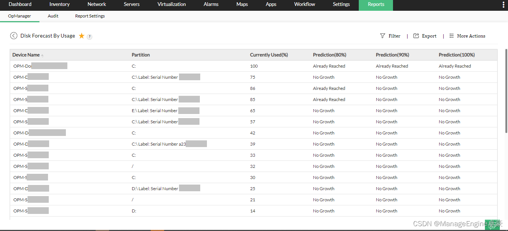Image resolution: width=508 pixels, height=231 pixels.
Task: Open the Maps menu
Action: (x=242, y=4)
